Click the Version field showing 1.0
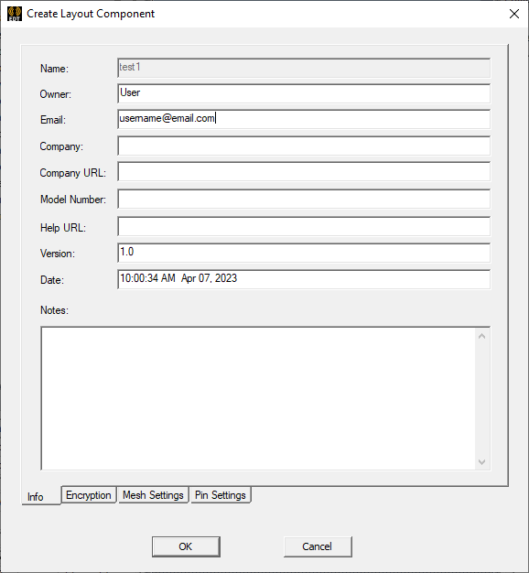This screenshot has height=573, width=529. 304,253
